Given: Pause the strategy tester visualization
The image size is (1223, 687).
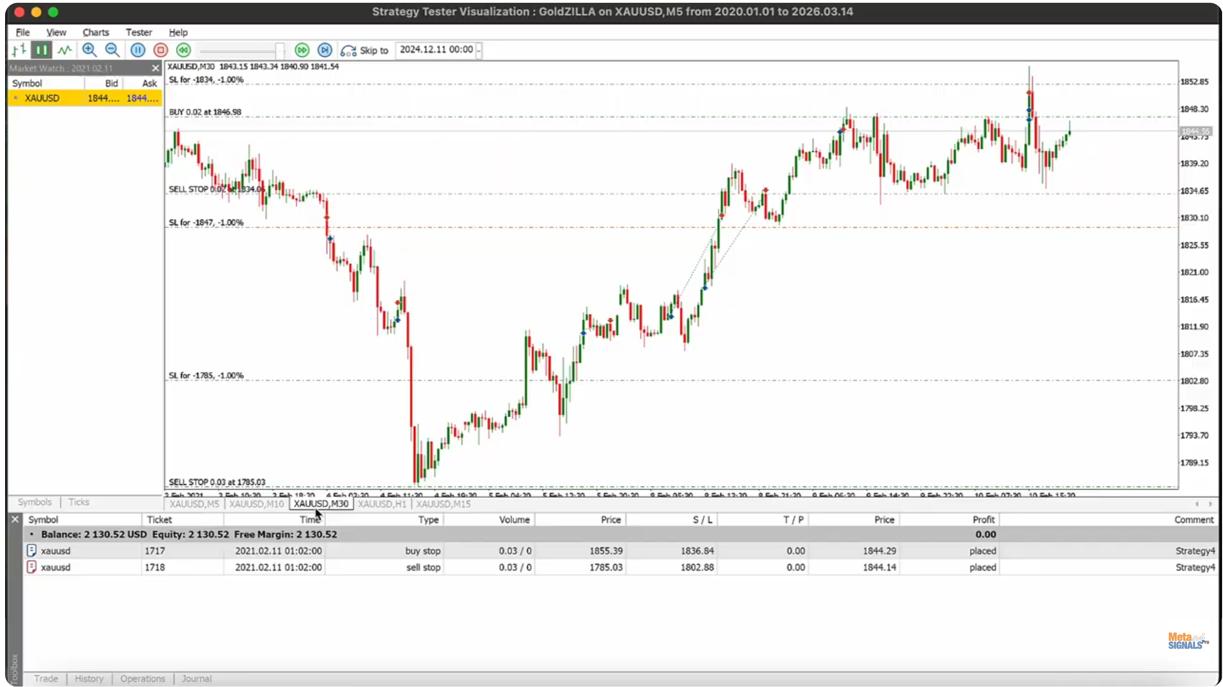Looking at the screenshot, I should tap(138, 50).
